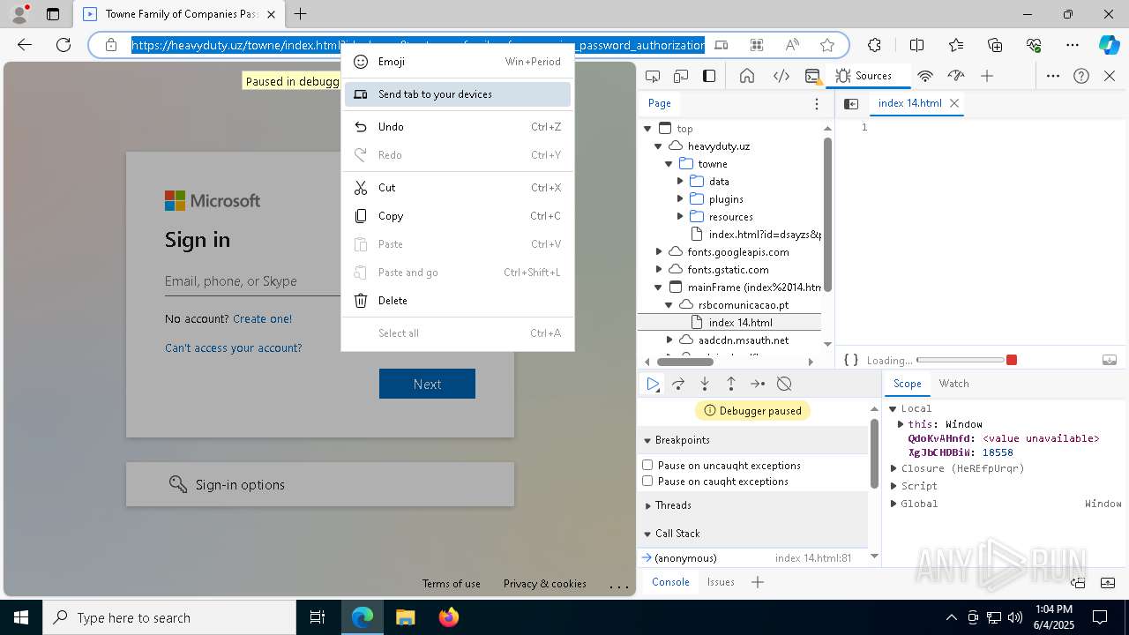Image resolution: width=1129 pixels, height=635 pixels.
Task: Expand the Global scope entry
Action: click(893, 504)
